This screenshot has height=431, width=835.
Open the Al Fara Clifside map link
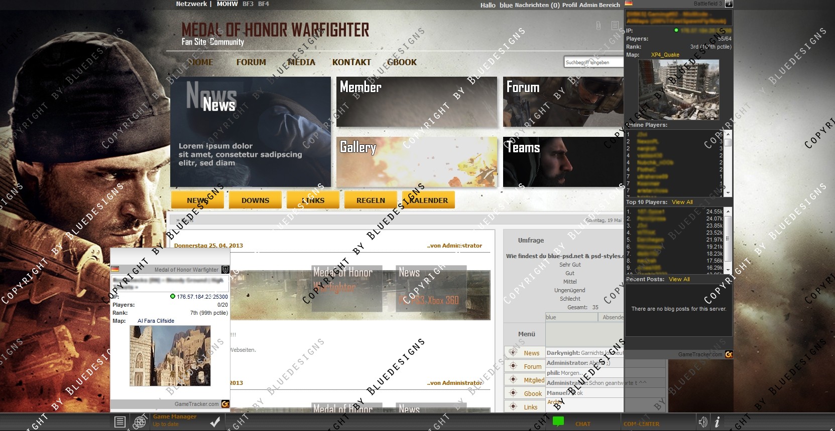(x=156, y=321)
